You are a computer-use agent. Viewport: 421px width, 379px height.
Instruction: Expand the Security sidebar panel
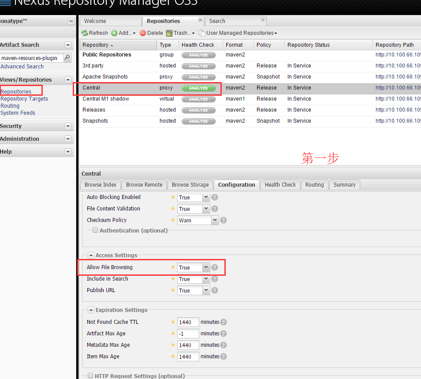point(68,126)
